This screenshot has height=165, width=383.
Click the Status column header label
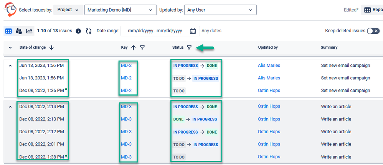[178, 48]
